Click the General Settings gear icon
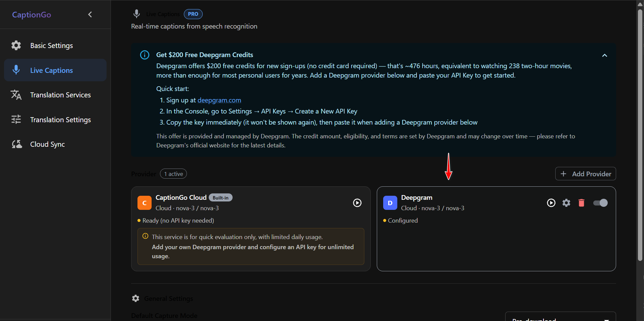644x321 pixels. 135,298
